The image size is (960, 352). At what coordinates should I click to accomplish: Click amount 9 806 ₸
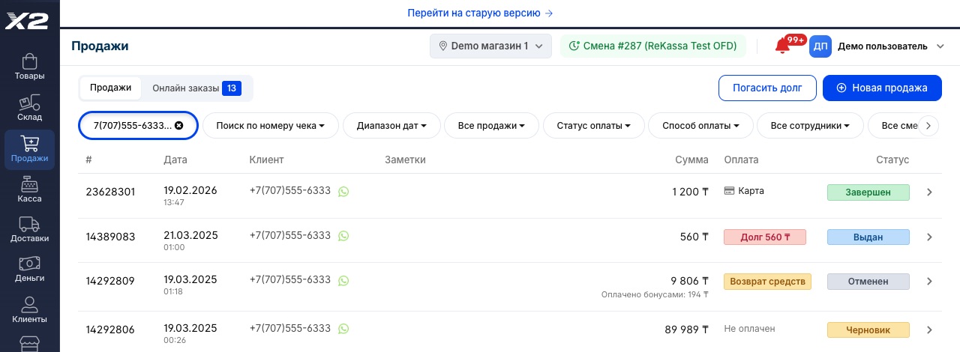click(689, 281)
